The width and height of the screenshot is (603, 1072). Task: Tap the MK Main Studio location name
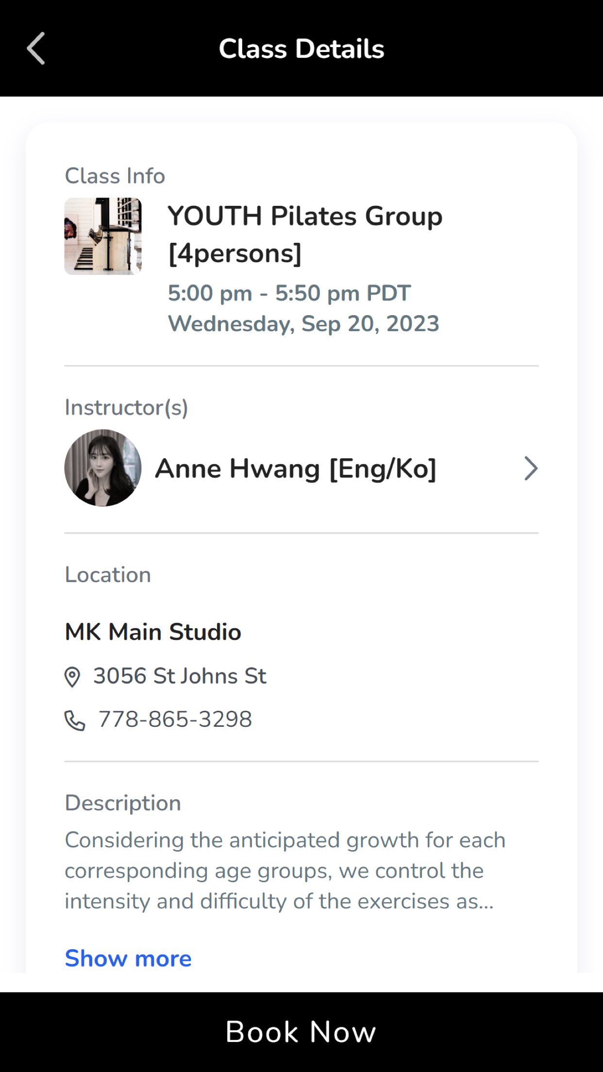(153, 632)
